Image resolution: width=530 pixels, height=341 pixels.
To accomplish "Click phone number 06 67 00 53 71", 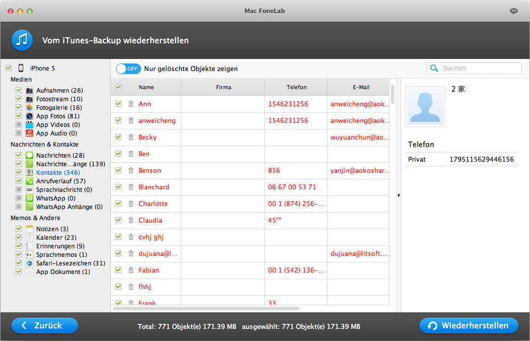I will coord(292,187).
